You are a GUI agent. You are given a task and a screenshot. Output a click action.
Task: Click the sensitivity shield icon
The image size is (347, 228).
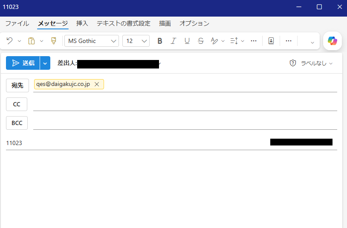point(293,63)
